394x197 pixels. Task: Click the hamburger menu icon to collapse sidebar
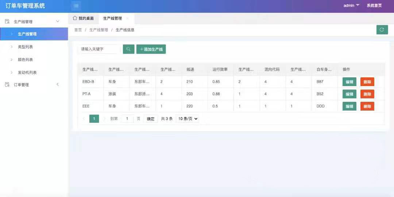coord(76,6)
